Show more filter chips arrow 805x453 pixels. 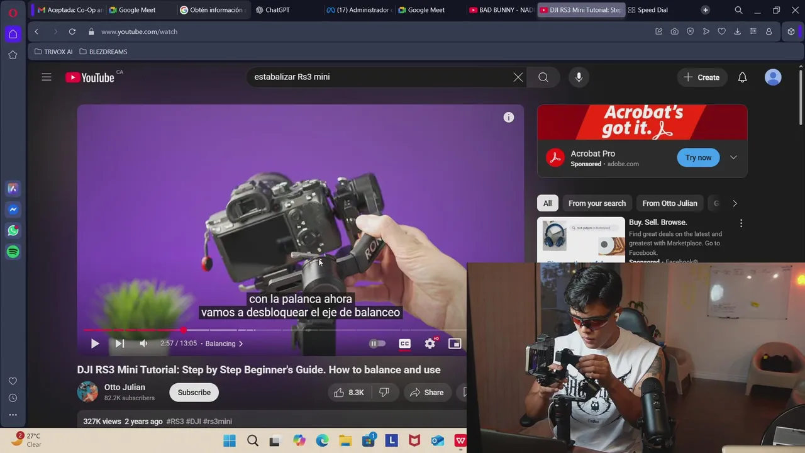coord(735,203)
